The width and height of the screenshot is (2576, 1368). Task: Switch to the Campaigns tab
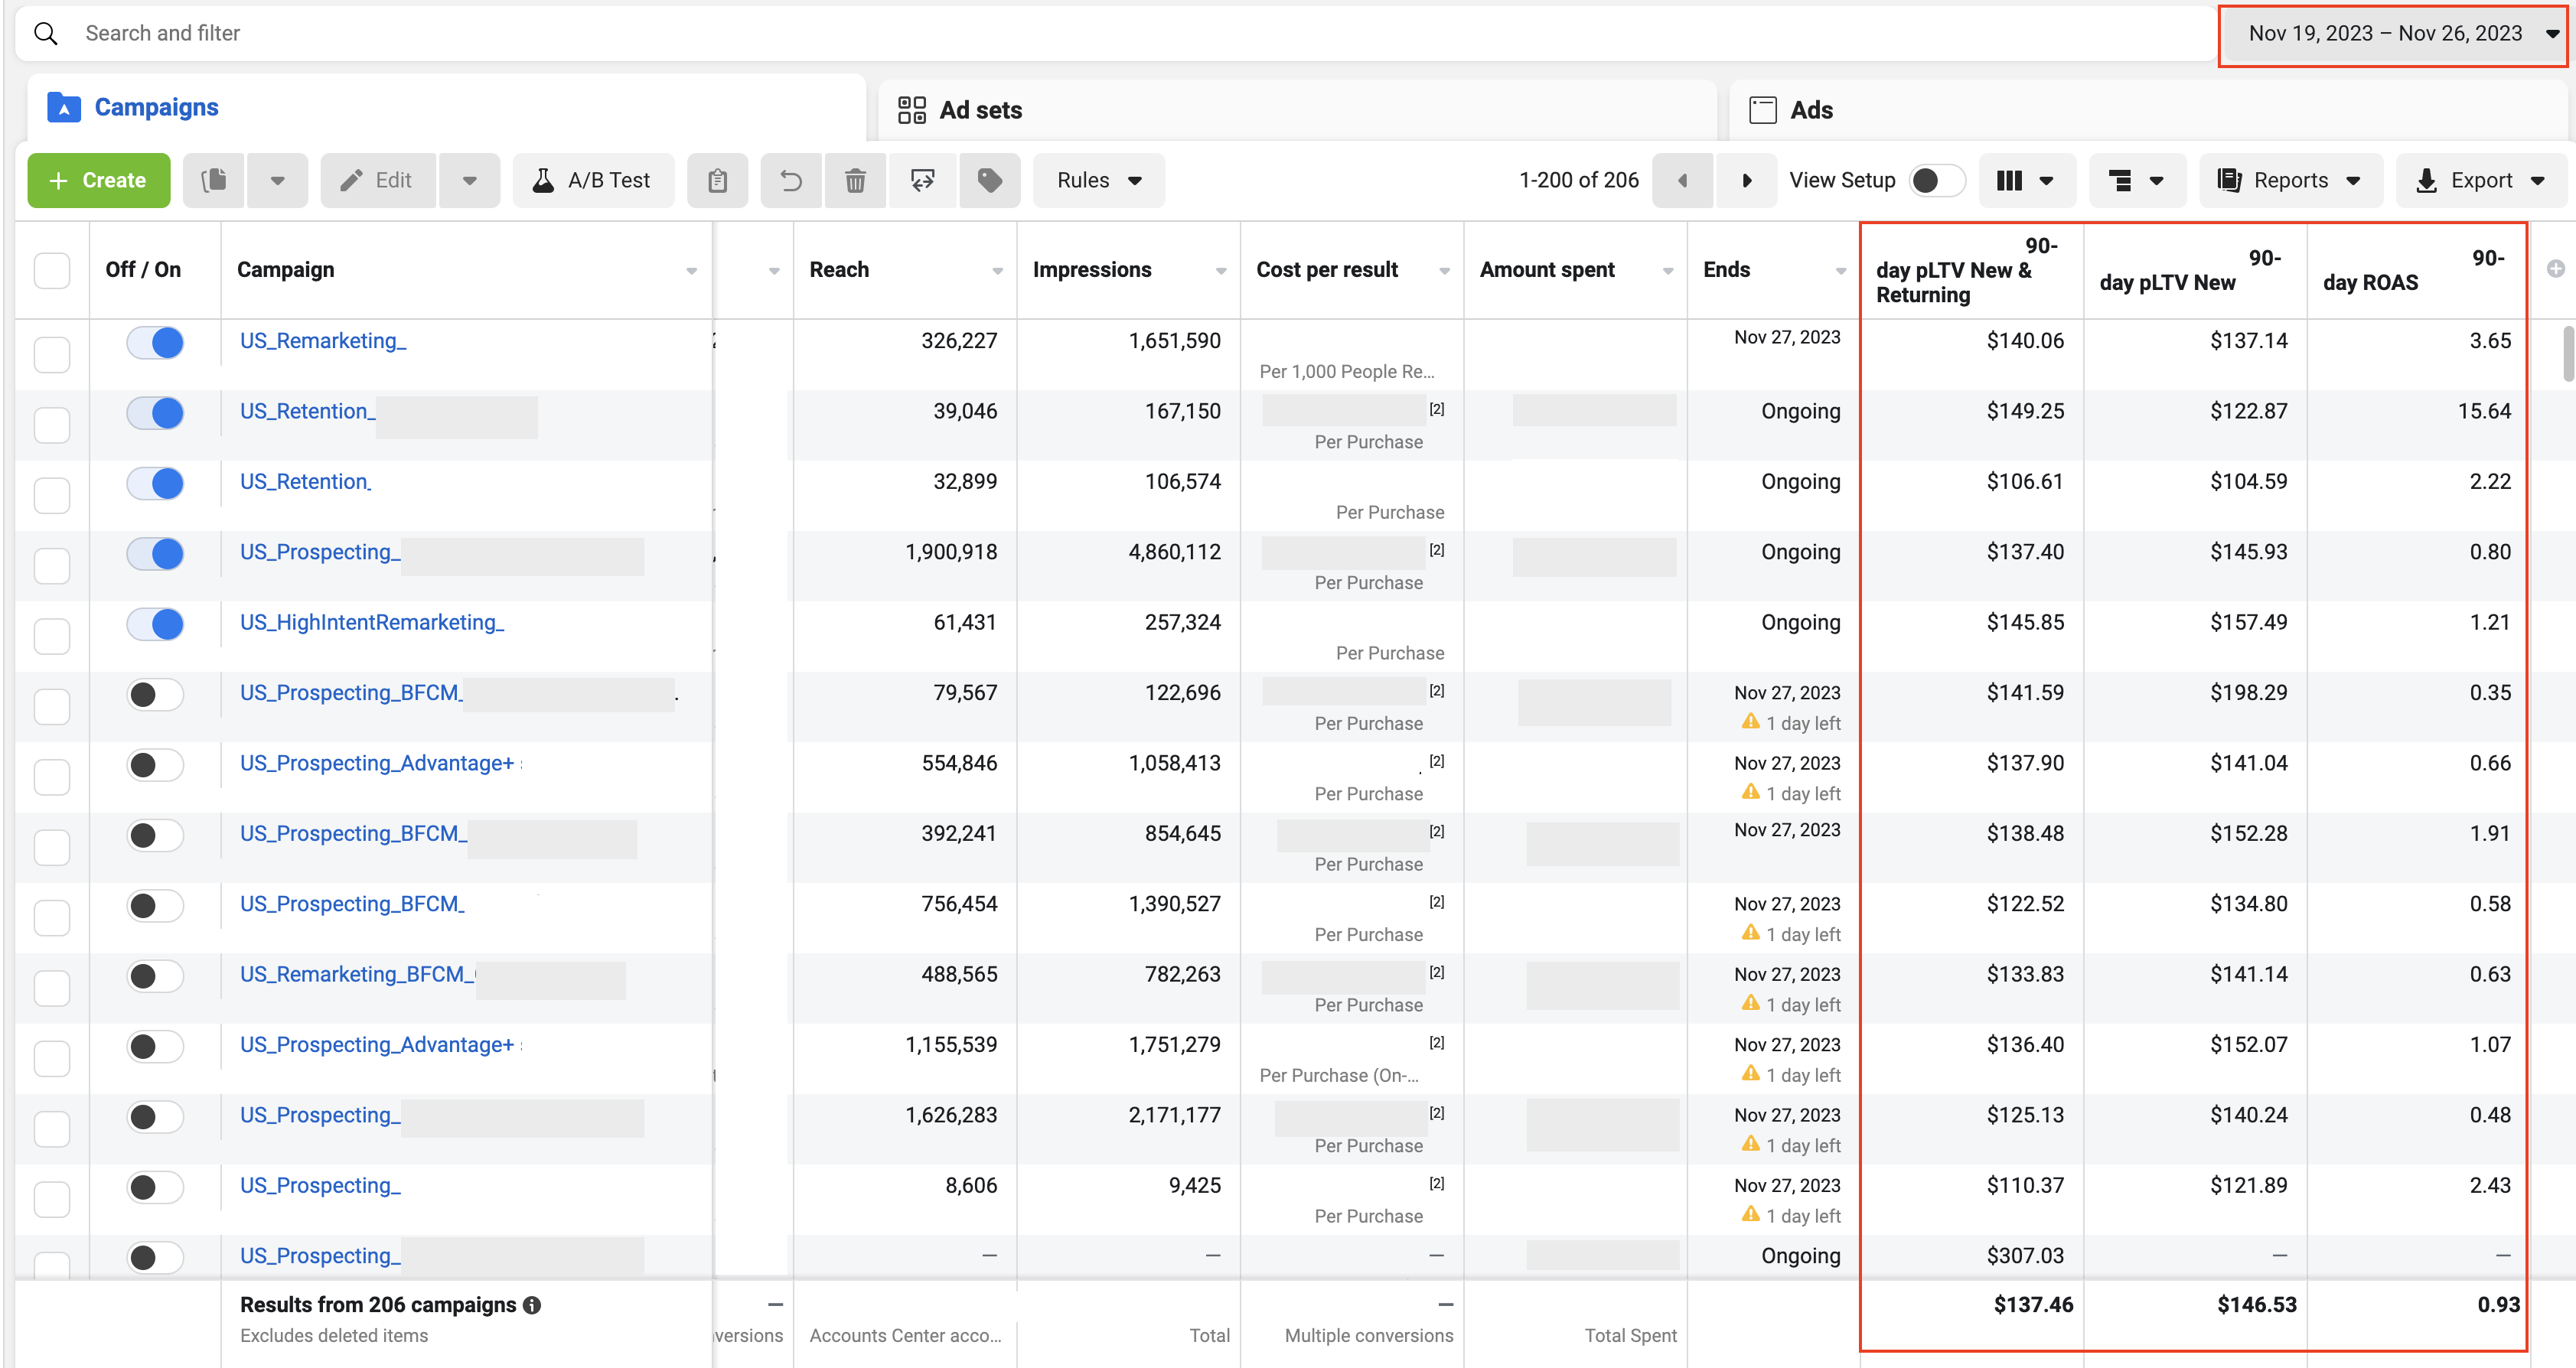pos(446,107)
